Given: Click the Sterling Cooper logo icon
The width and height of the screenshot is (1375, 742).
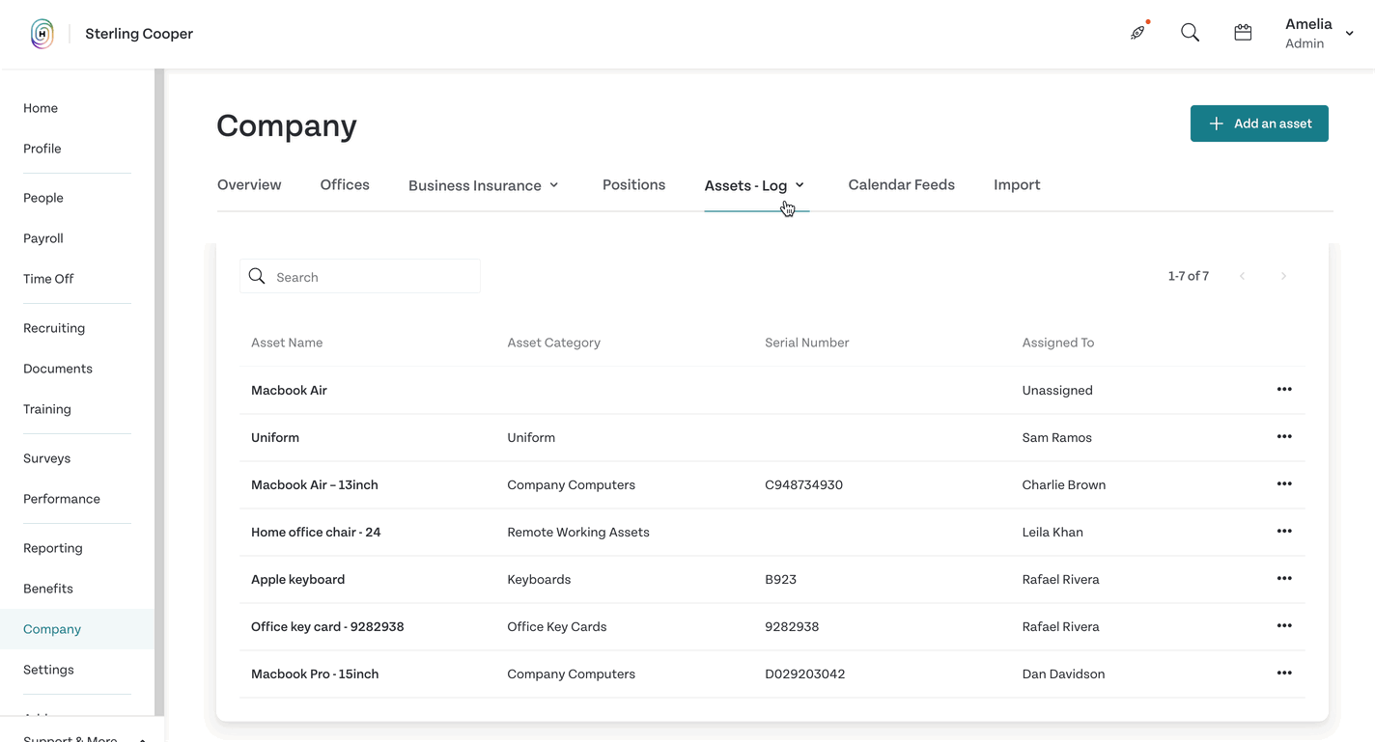Looking at the screenshot, I should point(42,34).
